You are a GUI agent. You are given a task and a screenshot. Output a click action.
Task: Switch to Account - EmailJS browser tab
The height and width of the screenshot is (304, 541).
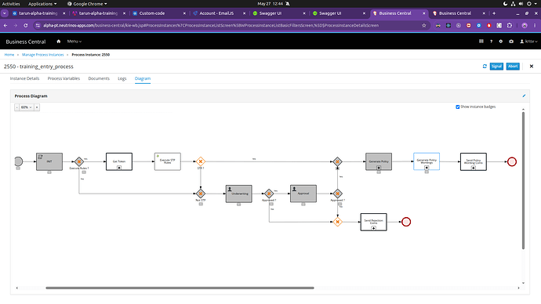click(220, 13)
